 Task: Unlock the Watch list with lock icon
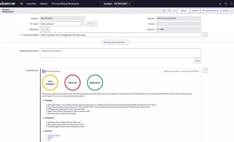pos(42,29)
